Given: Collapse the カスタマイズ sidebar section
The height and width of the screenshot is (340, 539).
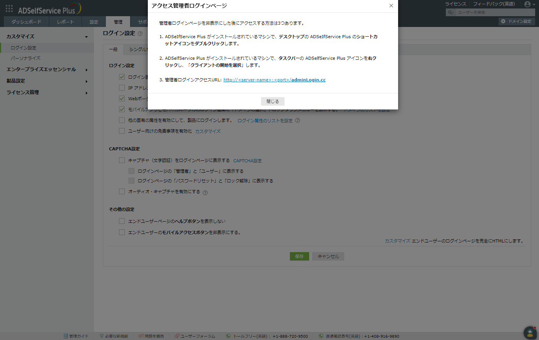Looking at the screenshot, I should pyautogui.click(x=47, y=37).
